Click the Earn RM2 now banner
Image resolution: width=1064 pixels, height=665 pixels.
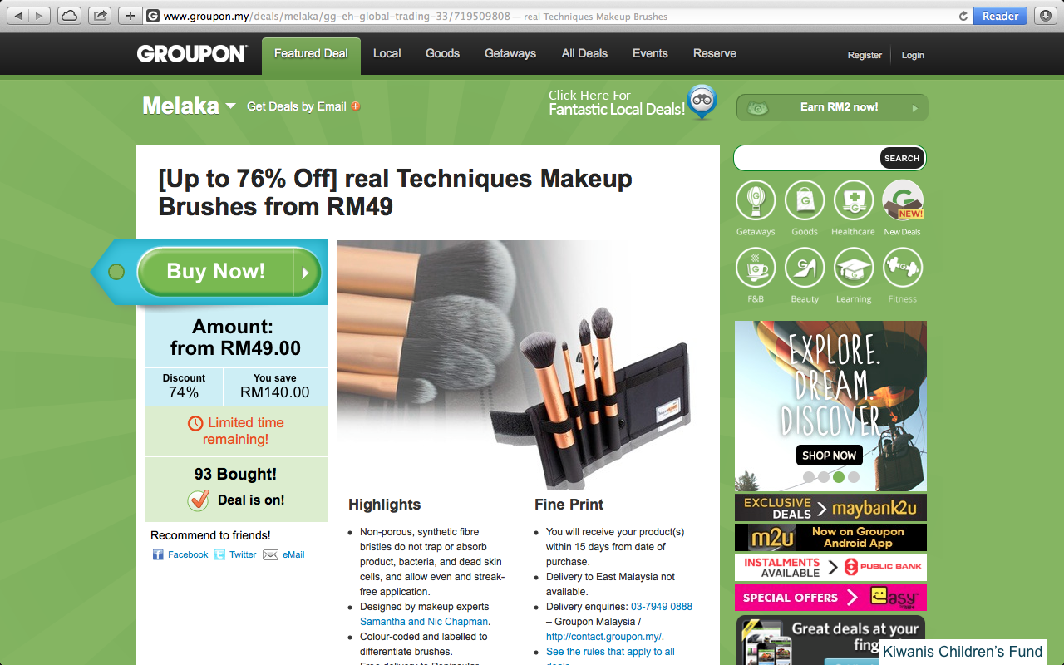832,107
